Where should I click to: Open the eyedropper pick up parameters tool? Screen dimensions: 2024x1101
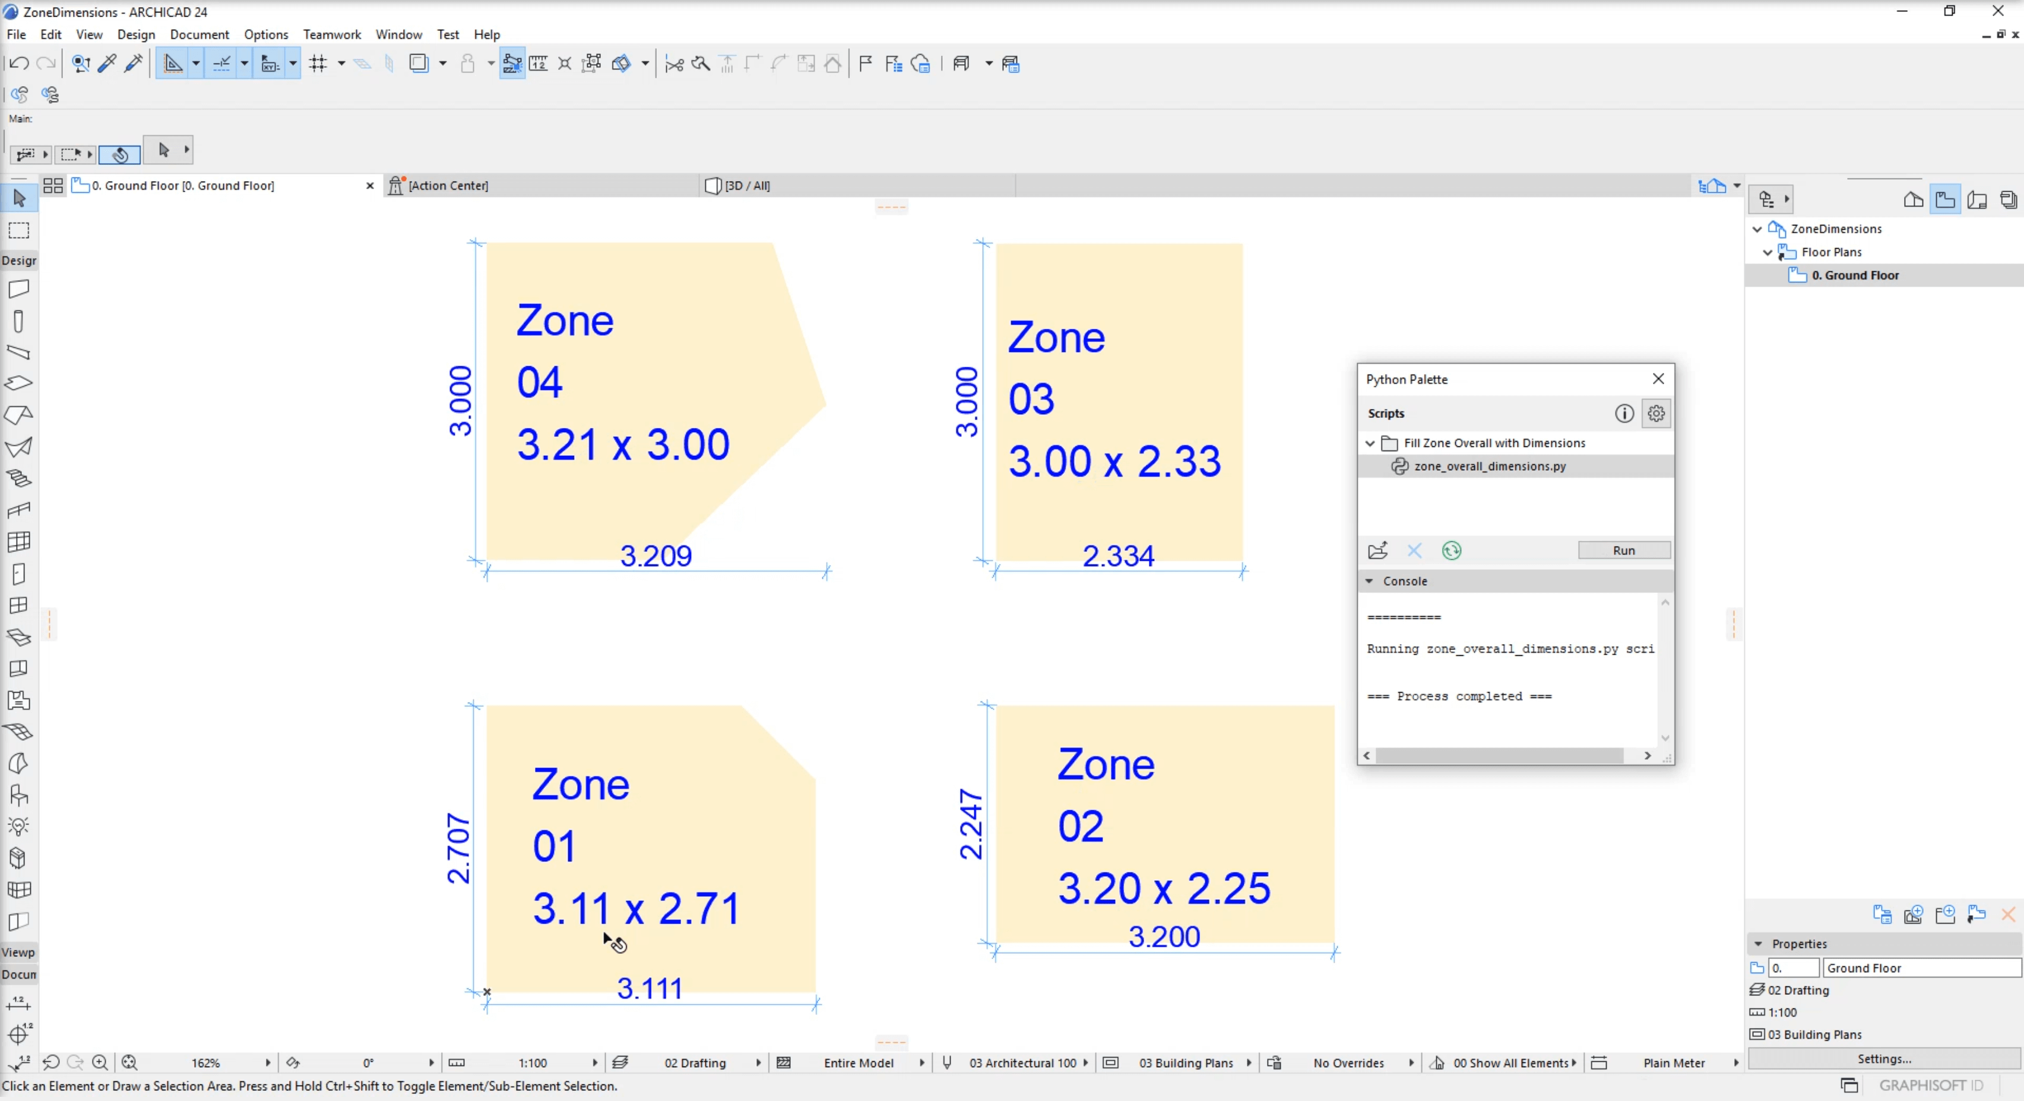pos(107,64)
